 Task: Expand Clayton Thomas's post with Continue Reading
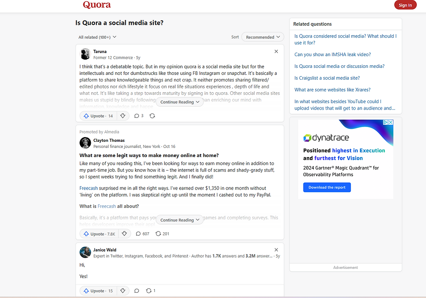click(180, 220)
